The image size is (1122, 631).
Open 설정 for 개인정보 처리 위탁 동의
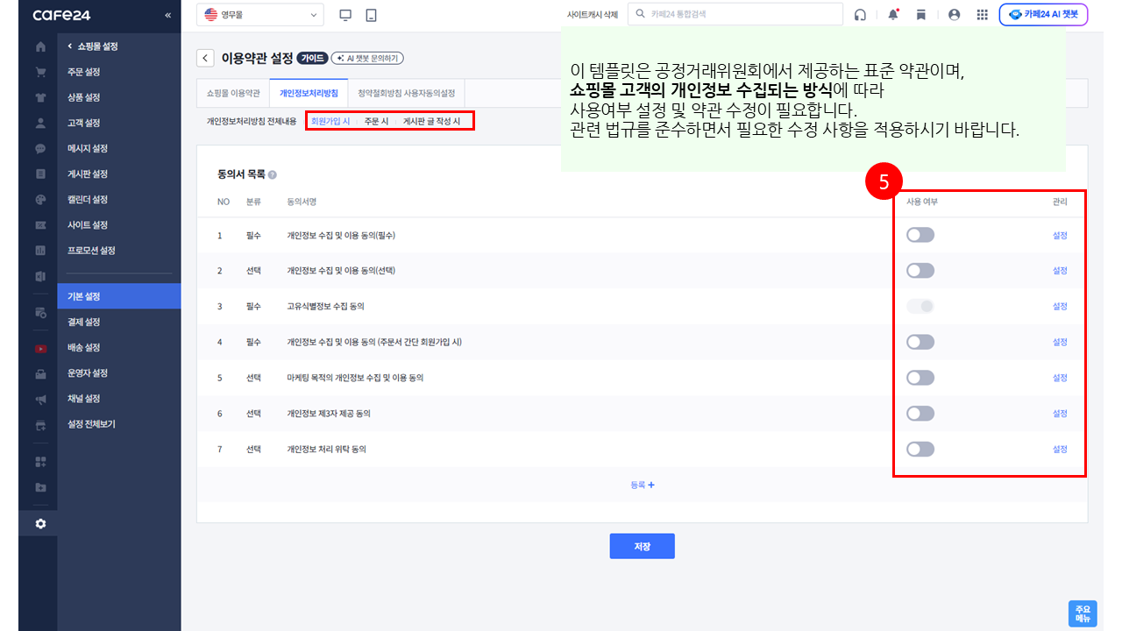pos(1060,450)
